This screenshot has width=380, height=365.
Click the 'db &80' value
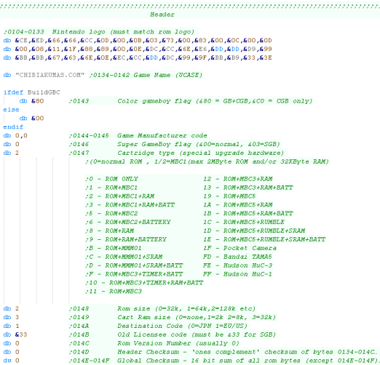click(37, 101)
